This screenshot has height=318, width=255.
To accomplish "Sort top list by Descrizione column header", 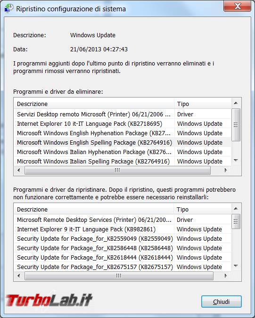I will [x=94, y=104].
